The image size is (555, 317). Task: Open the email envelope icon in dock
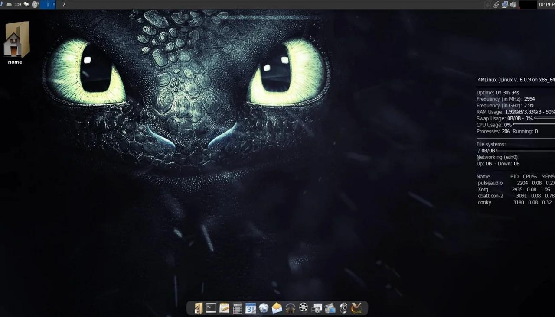point(277,308)
